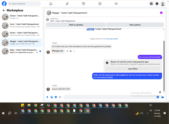Click the 'Yes, are you still interested?' message
169x124 pixels.
pos(150,57)
